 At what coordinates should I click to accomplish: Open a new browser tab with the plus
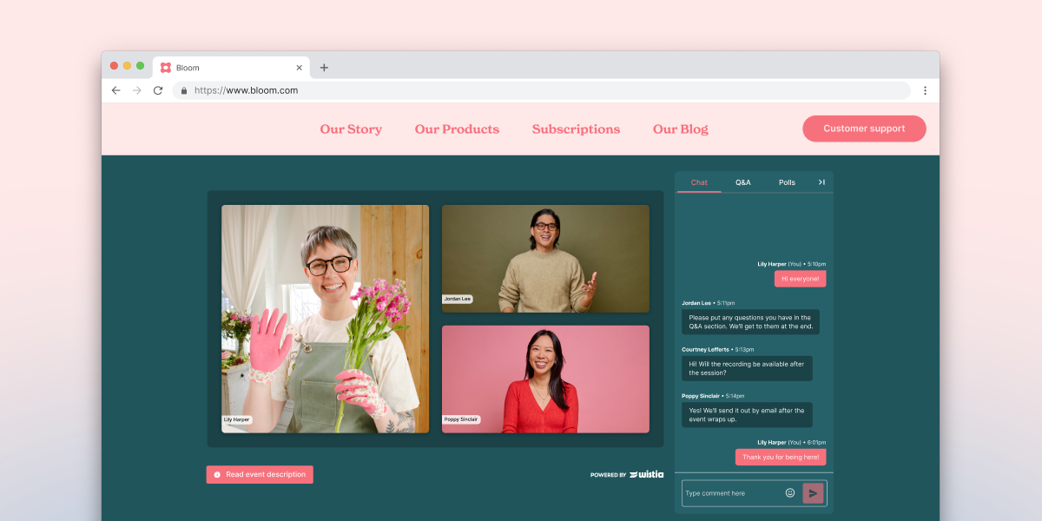(324, 67)
